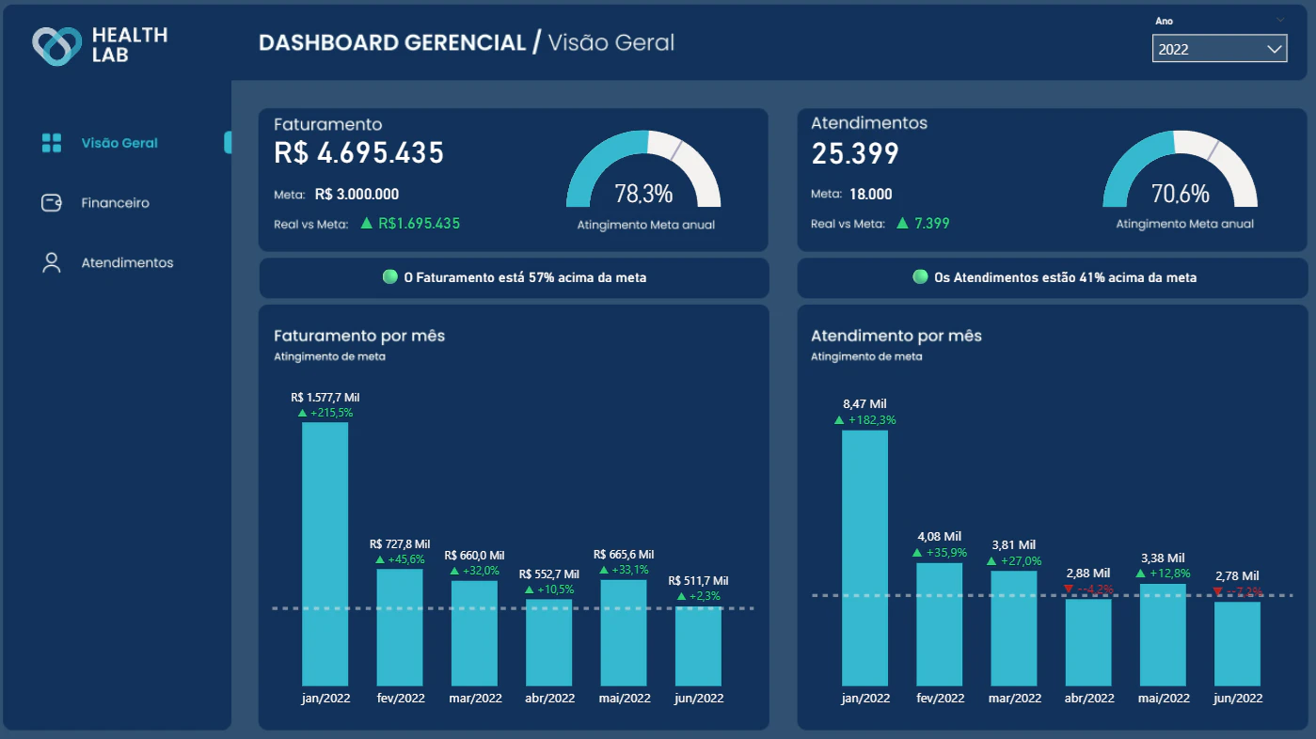Viewport: 1316px width, 739px height.
Task: Select mar/2022 atendimento bar
Action: tap(1014, 628)
